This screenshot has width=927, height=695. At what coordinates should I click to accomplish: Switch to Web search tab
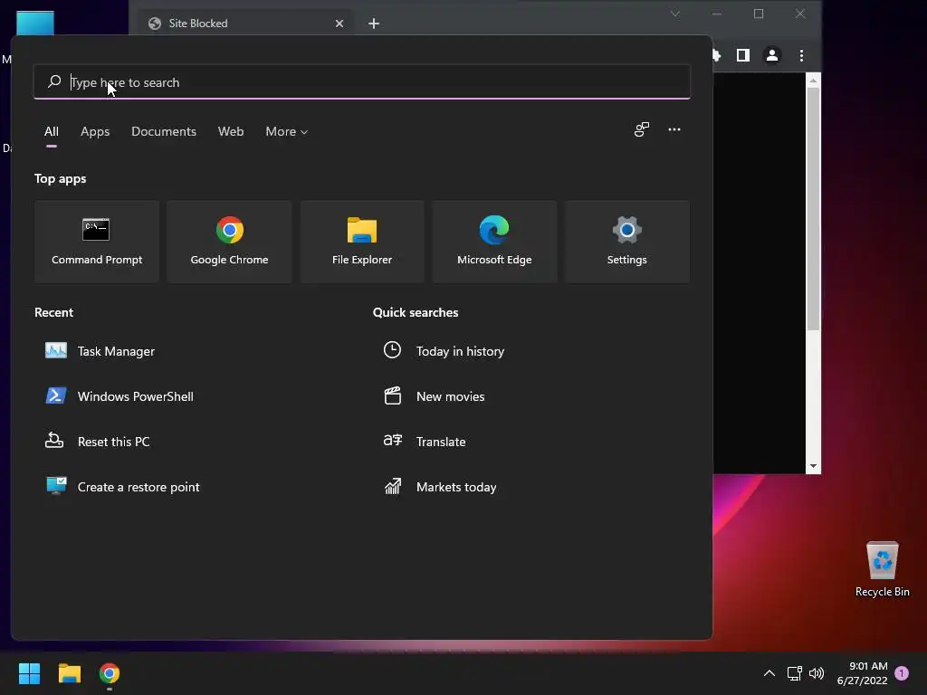(231, 131)
